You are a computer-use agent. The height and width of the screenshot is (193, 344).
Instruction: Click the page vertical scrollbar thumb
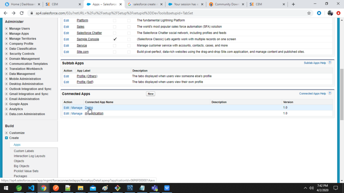coord(342,94)
